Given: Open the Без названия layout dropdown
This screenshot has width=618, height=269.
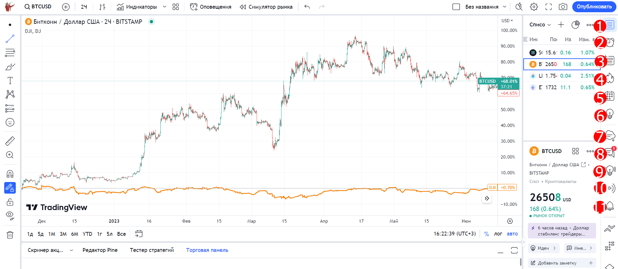Looking at the screenshot, I should (486, 7).
